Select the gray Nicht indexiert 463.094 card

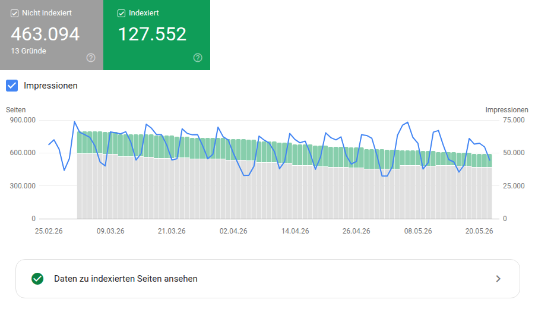point(52,35)
